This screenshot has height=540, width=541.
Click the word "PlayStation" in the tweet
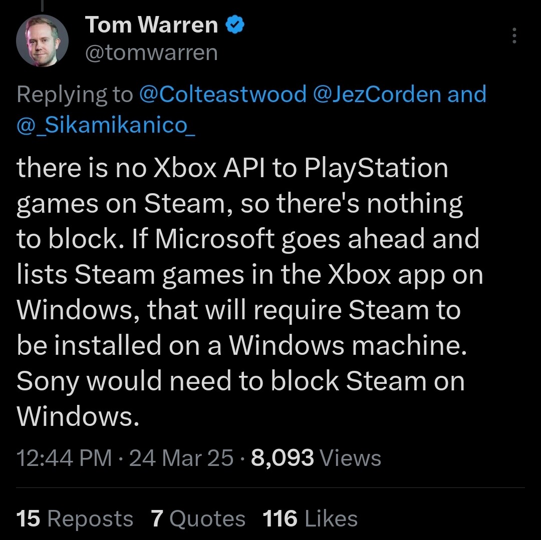(x=376, y=169)
